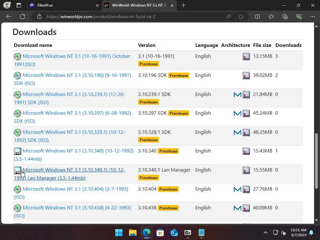Open NT 3.1 (3.10.196) SDK ISO link
The image size is (320, 240).
pos(72,79)
